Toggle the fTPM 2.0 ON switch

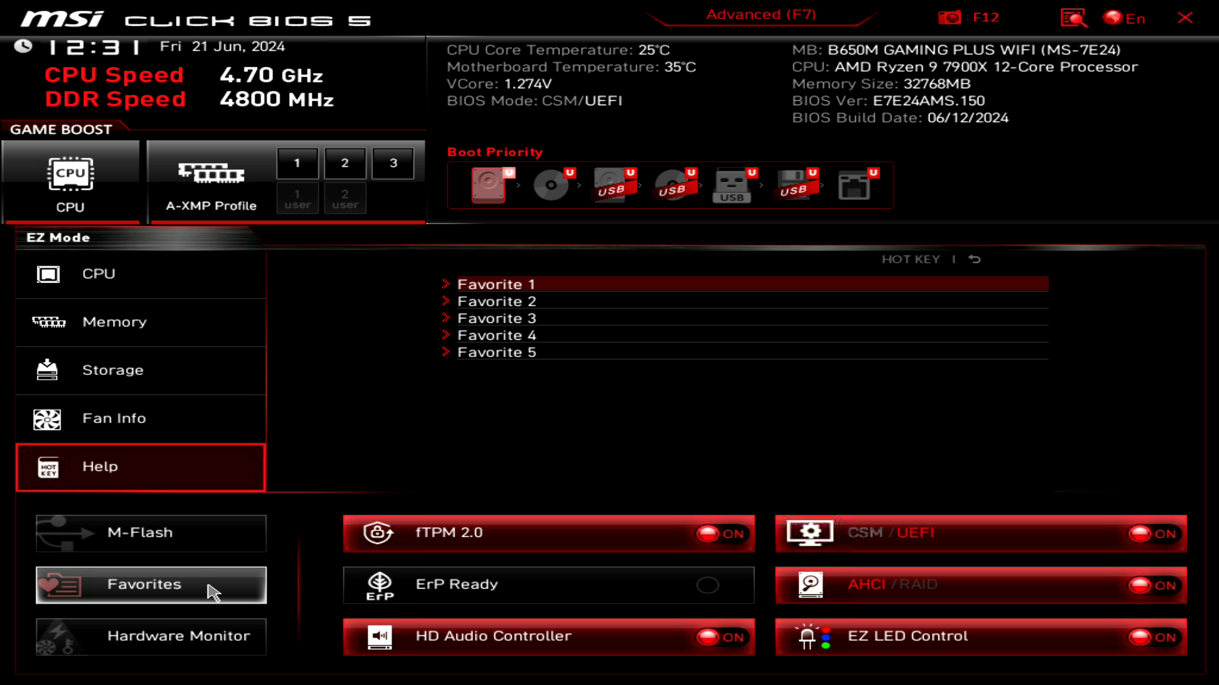[x=721, y=533]
